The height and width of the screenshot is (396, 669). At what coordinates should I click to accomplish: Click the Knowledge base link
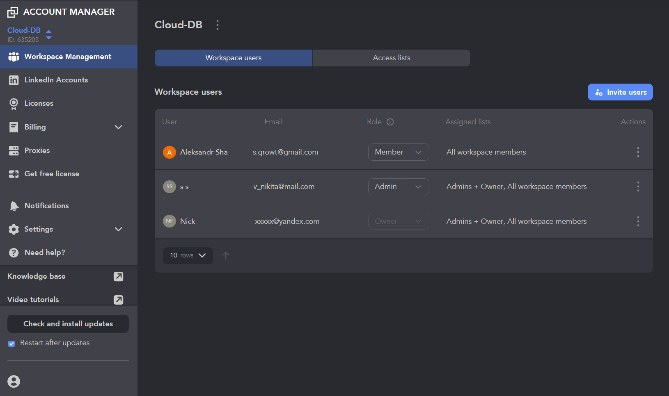37,276
